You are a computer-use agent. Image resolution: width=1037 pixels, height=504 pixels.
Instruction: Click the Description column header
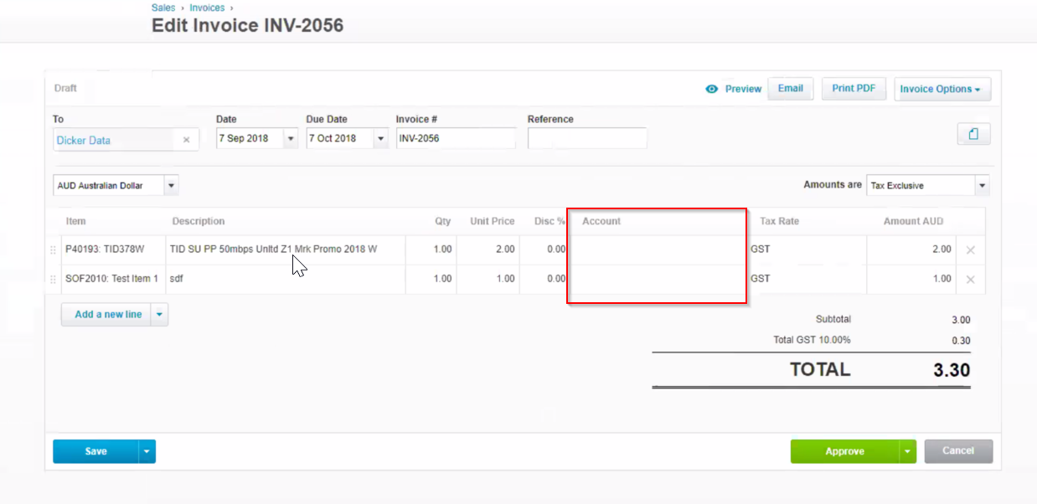click(x=199, y=221)
